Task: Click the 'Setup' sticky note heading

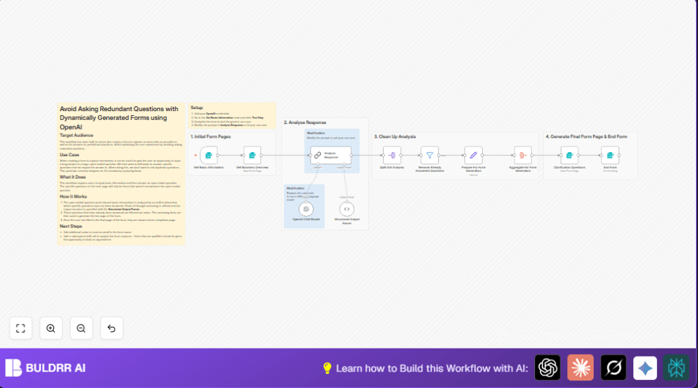Action: click(x=197, y=107)
